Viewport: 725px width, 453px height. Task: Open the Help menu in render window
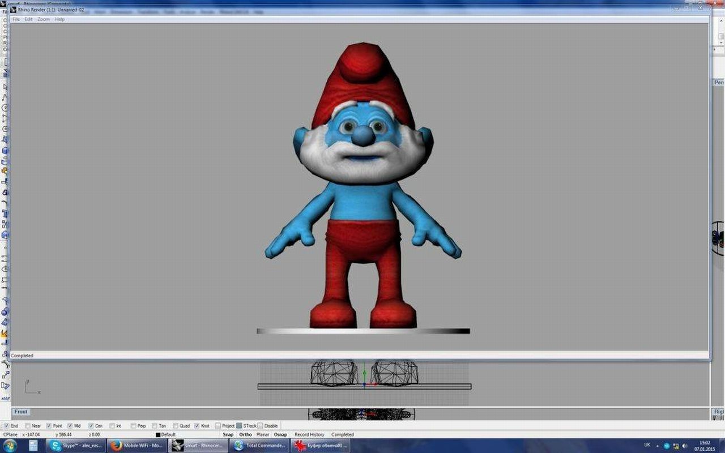59,19
